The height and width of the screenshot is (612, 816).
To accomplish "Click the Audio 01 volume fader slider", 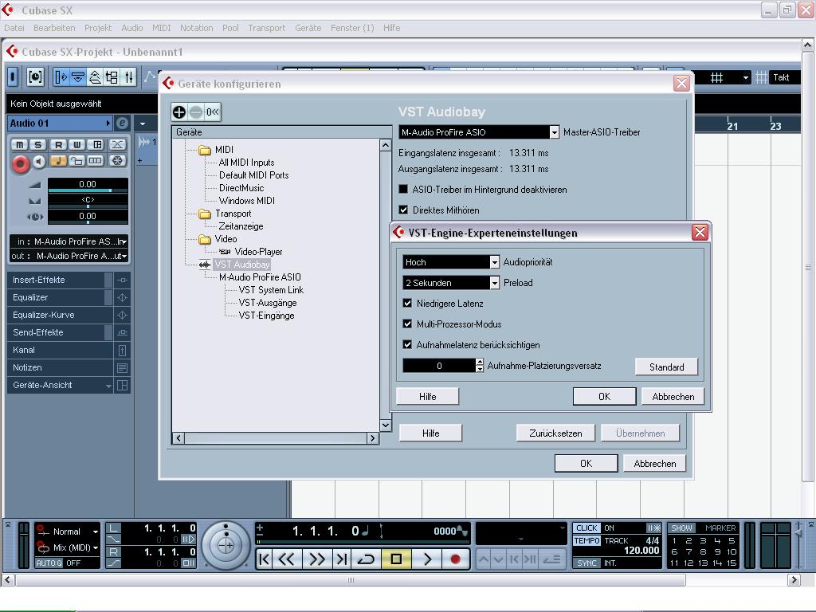I will coord(88,190).
